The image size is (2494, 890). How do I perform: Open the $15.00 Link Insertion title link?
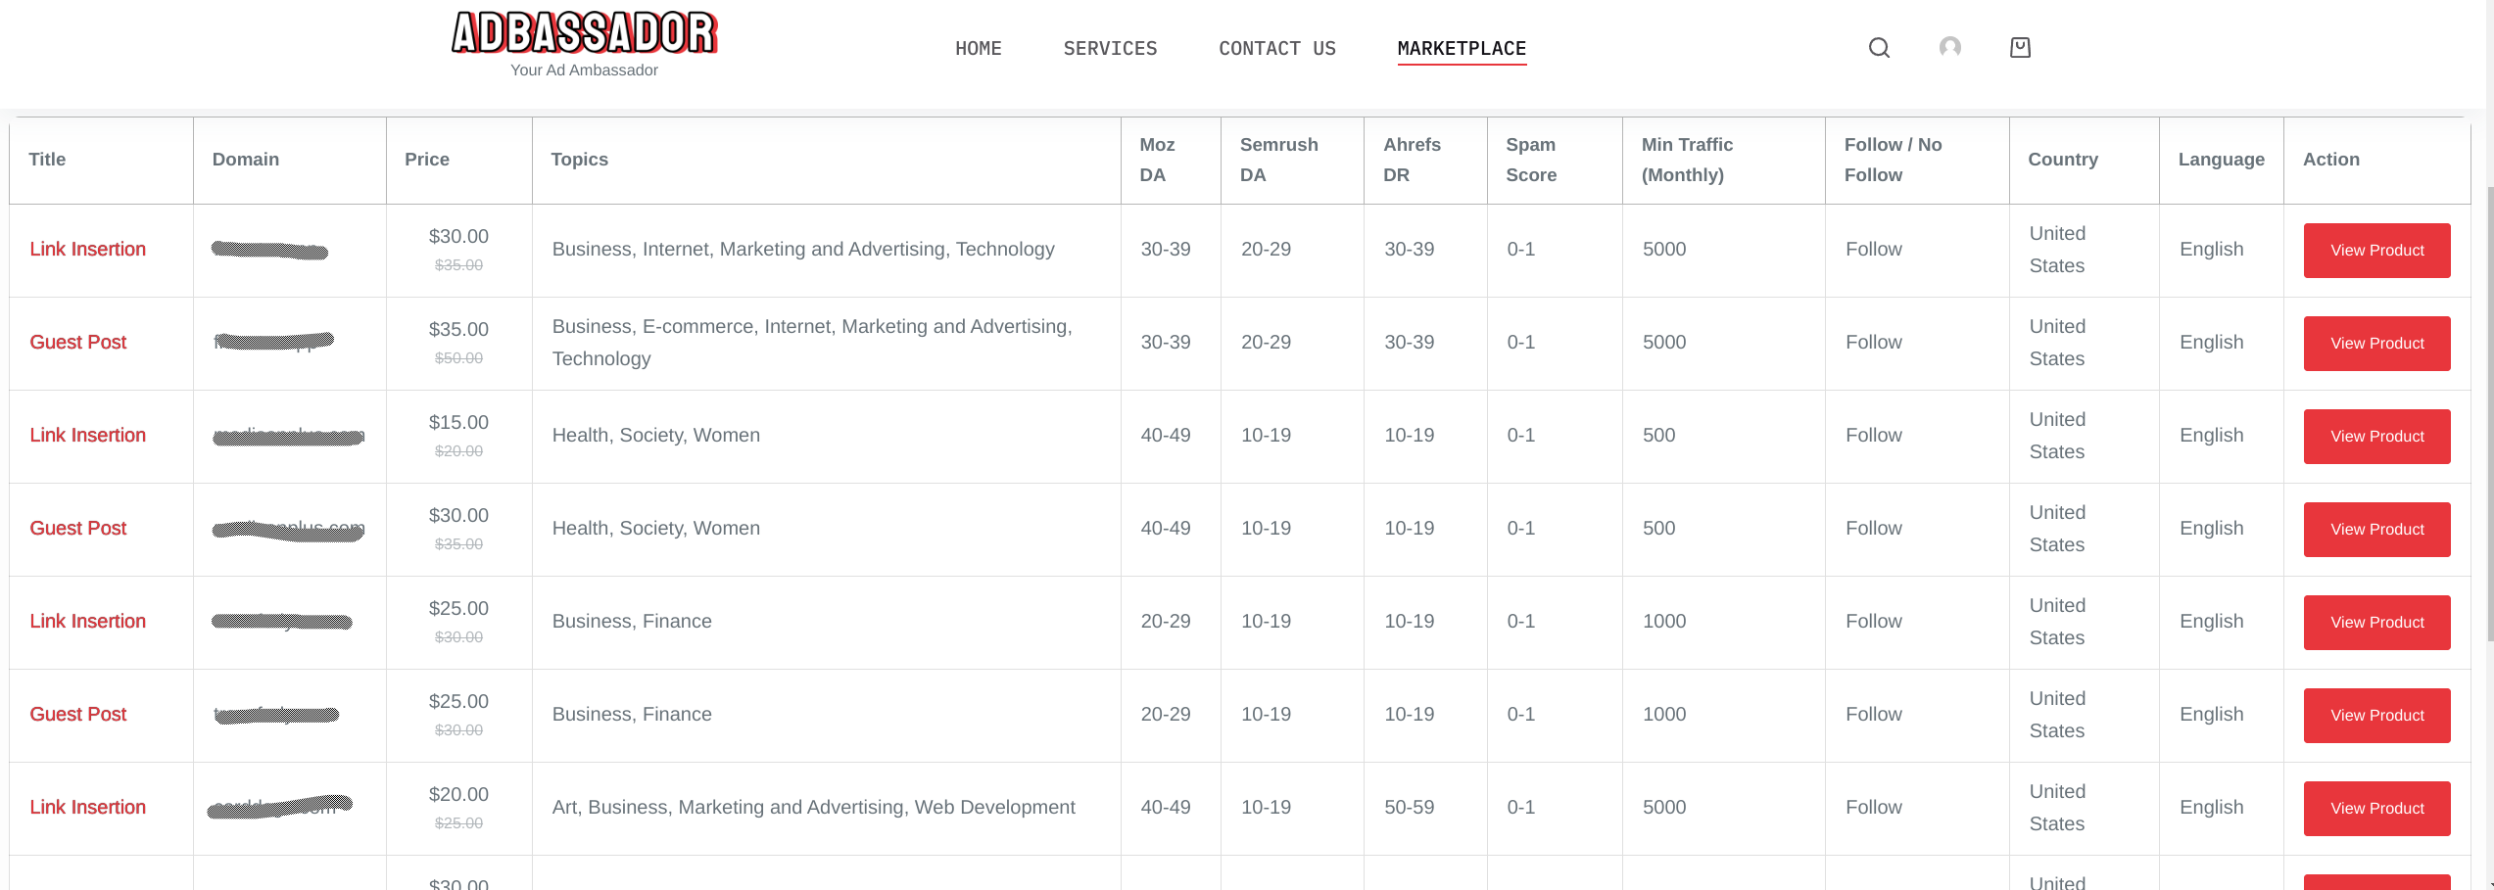click(x=88, y=435)
